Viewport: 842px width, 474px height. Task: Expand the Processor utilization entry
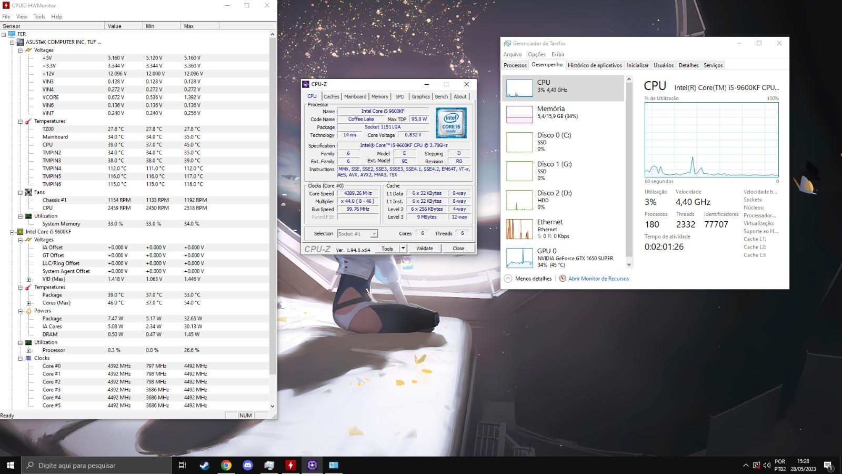coord(29,350)
